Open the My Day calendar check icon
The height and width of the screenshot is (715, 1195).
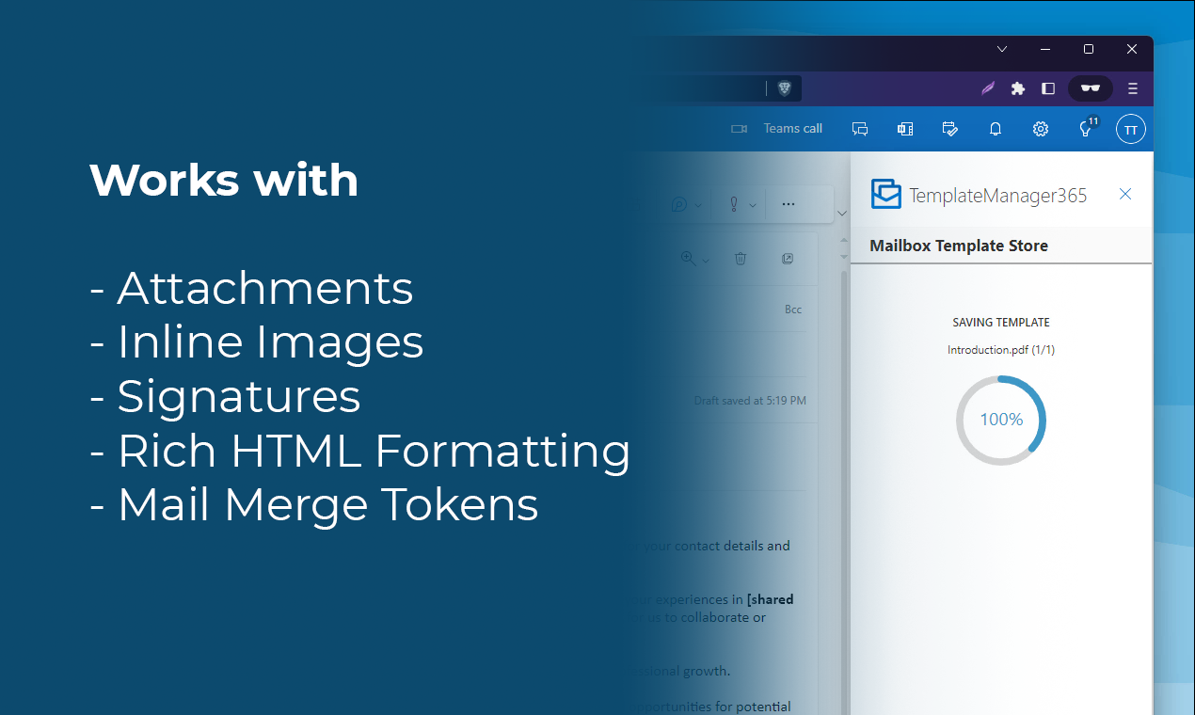pyautogui.click(x=950, y=129)
